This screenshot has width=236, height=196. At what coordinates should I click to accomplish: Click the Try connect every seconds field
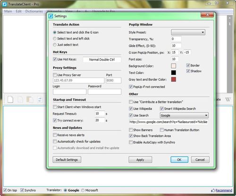click(x=100, y=120)
